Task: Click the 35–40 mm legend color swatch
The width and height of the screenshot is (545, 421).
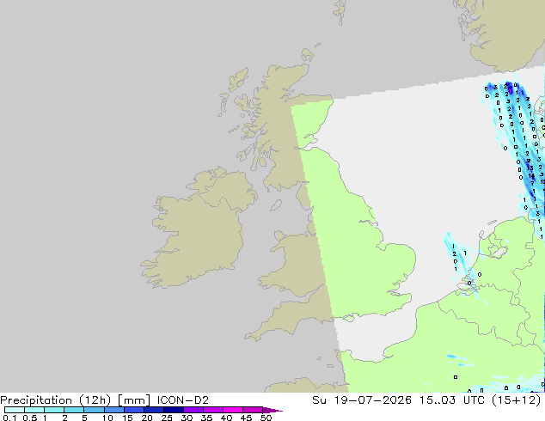Action: 213,410
